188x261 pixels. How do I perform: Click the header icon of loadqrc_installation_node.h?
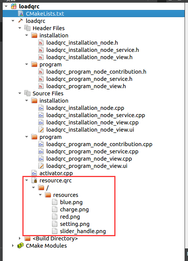(x=41, y=43)
